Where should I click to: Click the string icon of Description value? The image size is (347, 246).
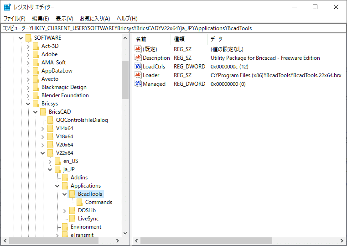tap(138, 58)
